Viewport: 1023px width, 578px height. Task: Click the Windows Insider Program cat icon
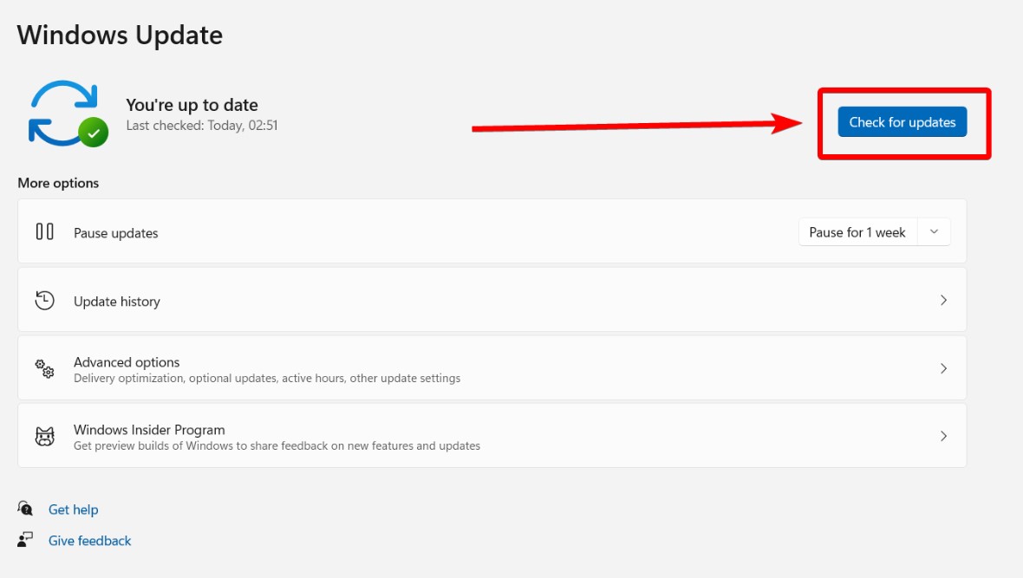tap(45, 437)
